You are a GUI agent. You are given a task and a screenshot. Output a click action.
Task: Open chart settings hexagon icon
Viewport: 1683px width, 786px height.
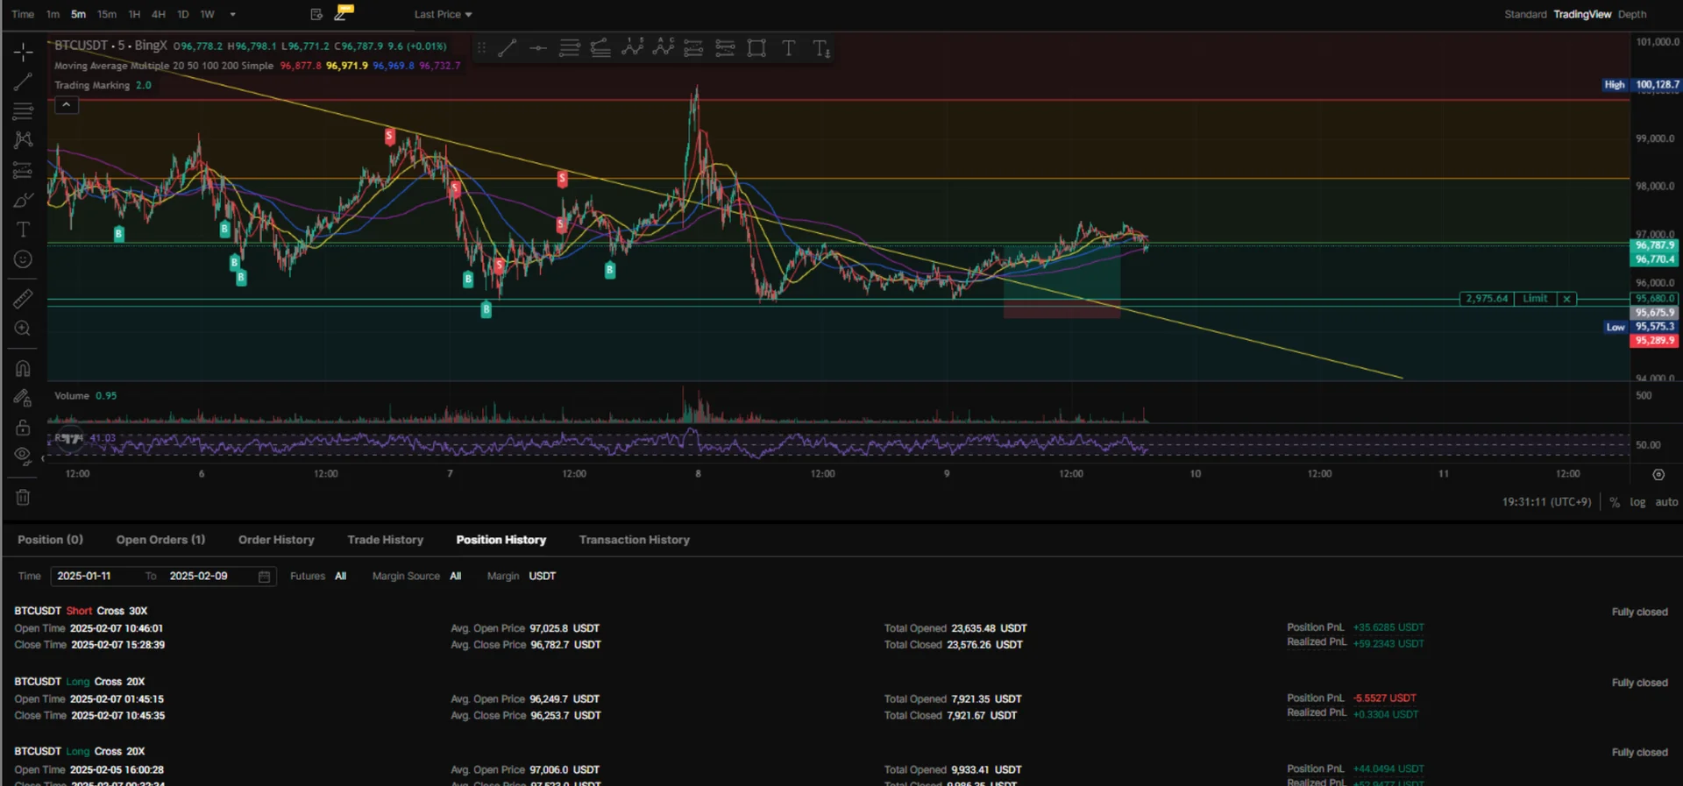1658,474
